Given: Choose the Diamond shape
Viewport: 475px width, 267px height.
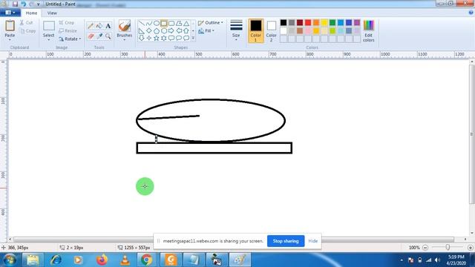Looking at the screenshot, I should click(x=148, y=31).
